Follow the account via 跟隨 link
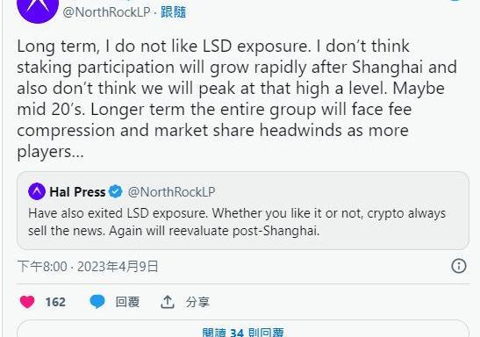The image size is (480, 337). 173,12
